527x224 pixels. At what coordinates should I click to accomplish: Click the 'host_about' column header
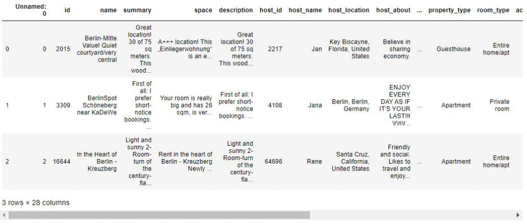click(x=393, y=10)
